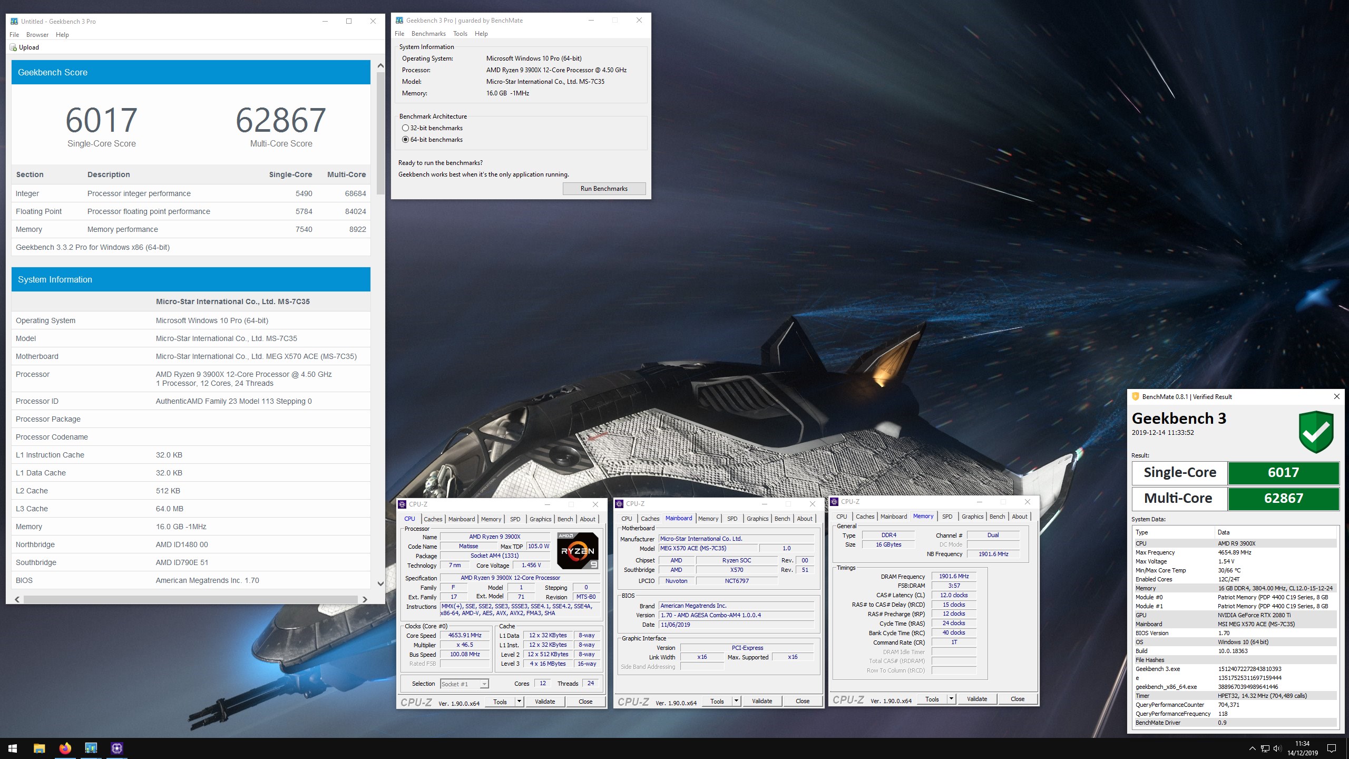1349x759 pixels.
Task: Open the Geekbench taskbar icon
Action: tap(91, 748)
